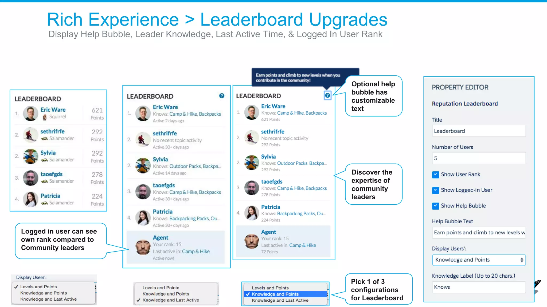
Task: Click the Salamander icon under taoefgds
Action: (x=44, y=181)
